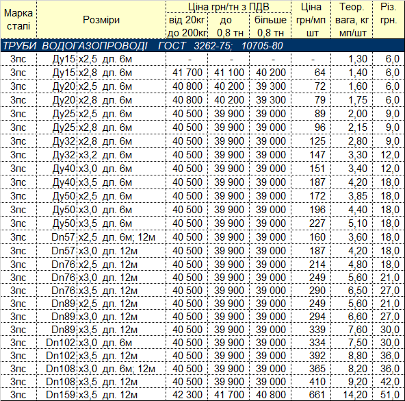The image size is (405, 401).
Task: Select the 'Теор. вага, кг мп/шт' header
Action: tap(352, 20)
